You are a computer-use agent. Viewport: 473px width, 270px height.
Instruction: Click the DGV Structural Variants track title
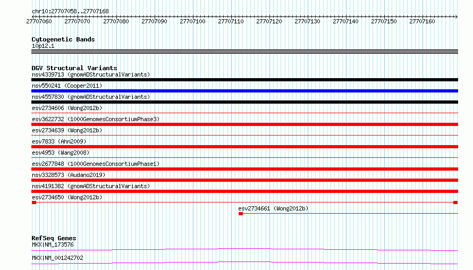tap(74, 68)
